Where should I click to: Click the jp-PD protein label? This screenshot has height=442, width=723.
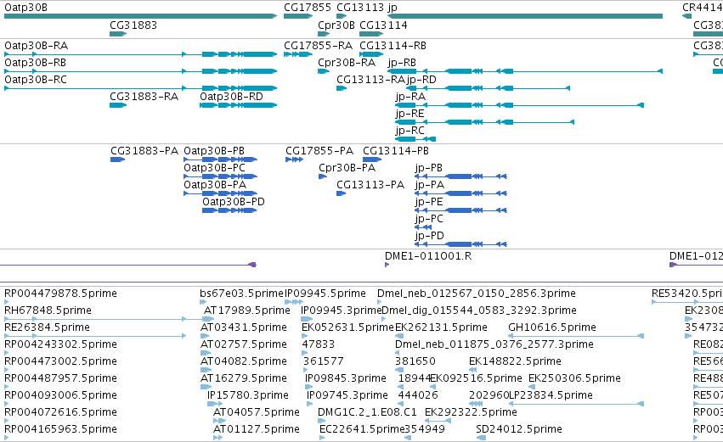430,236
